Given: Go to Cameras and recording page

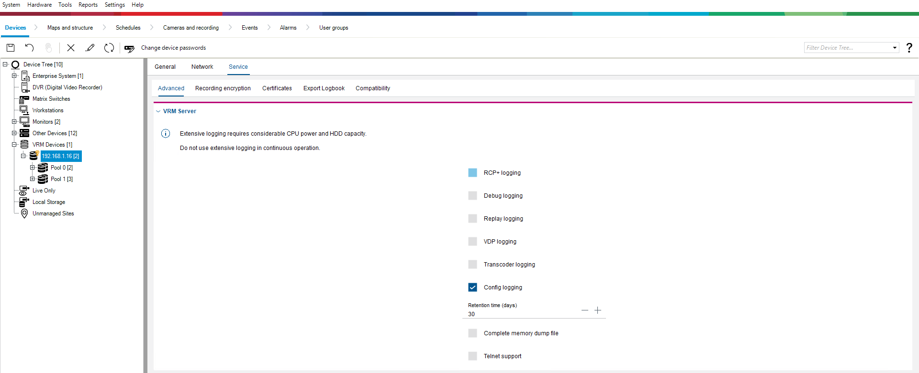Looking at the screenshot, I should (191, 28).
